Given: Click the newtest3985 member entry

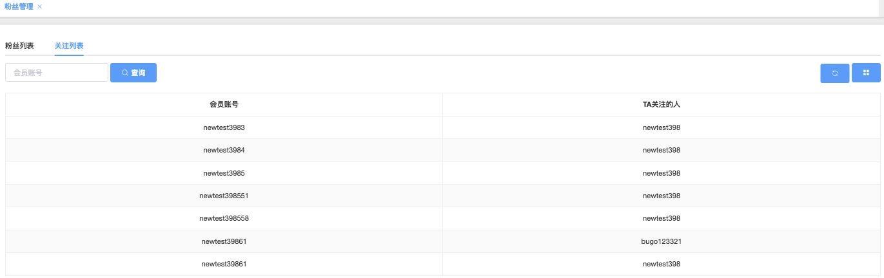Looking at the screenshot, I should [224, 173].
